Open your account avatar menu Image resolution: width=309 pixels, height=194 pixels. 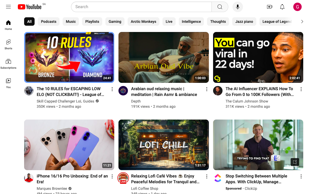[297, 7]
